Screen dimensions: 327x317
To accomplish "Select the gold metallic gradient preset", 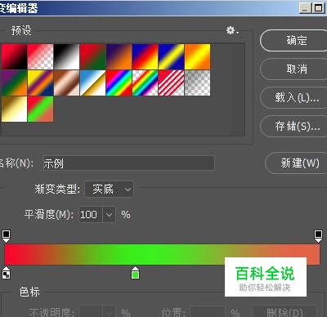I will pyautogui.click(x=14, y=109).
